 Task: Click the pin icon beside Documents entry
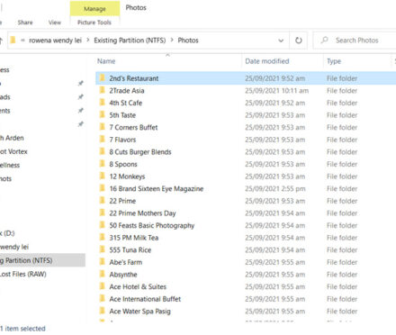pyautogui.click(x=80, y=111)
